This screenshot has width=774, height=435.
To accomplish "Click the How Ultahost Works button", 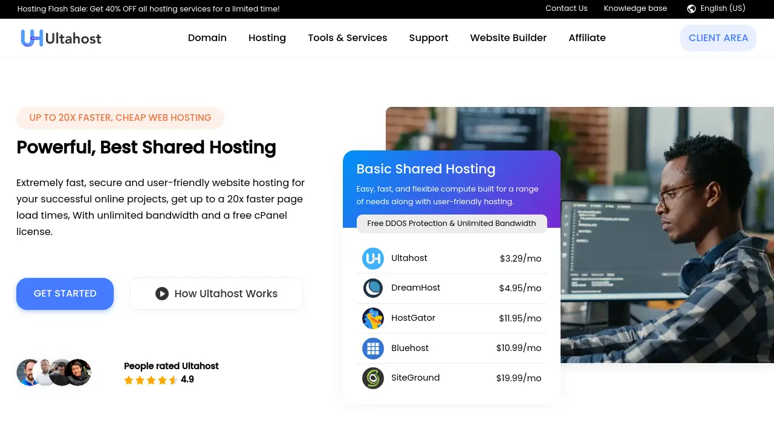I will point(216,294).
